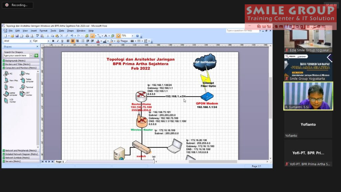Open the zoom percentage dropdown
This screenshot has width=341, height=192.
pyautogui.click(x=133, y=36)
